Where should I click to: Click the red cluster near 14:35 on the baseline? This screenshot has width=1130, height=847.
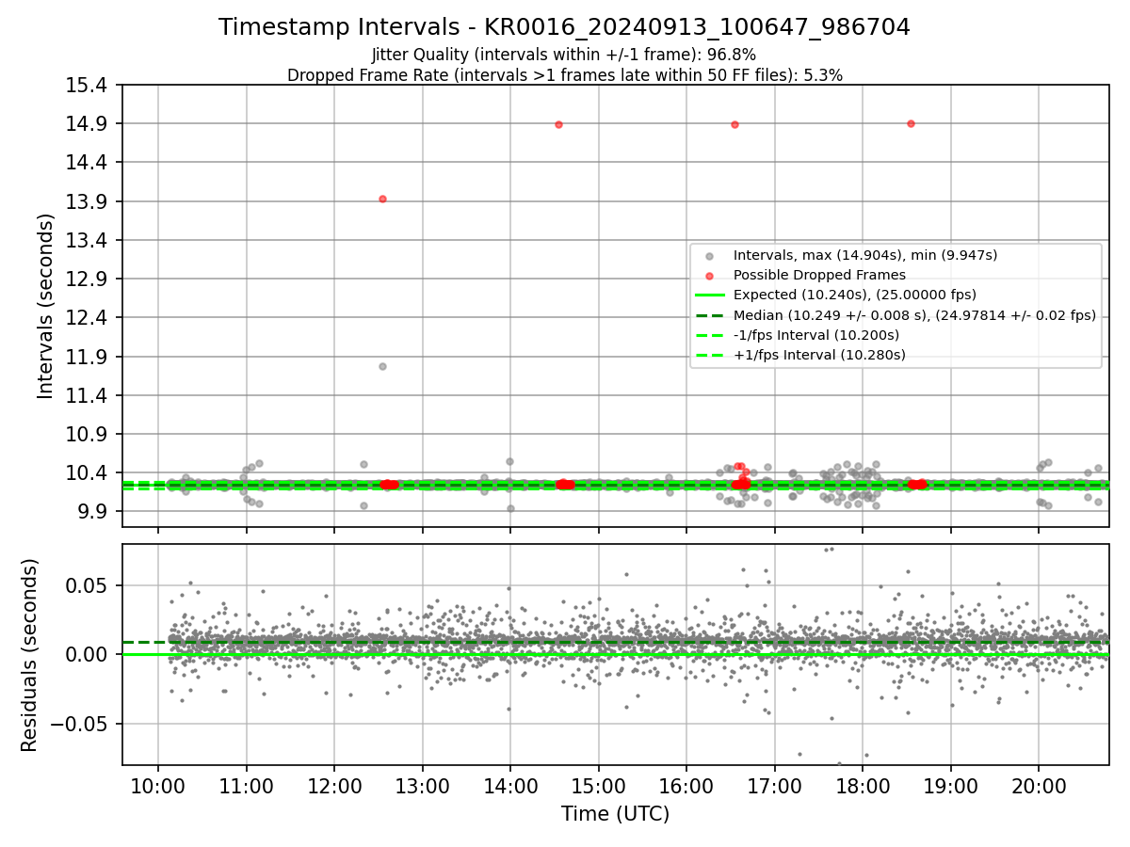(565, 484)
